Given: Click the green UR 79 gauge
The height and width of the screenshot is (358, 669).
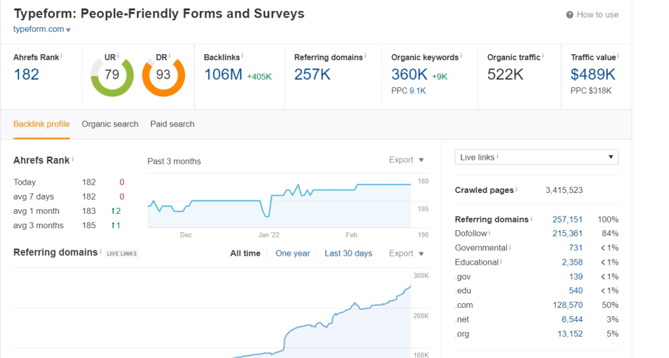Looking at the screenshot, I should pyautogui.click(x=112, y=75).
